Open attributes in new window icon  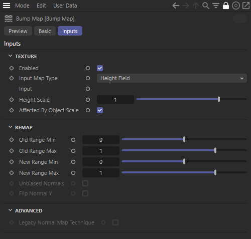246,6
